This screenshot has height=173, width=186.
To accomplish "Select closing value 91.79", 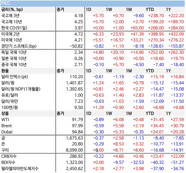I will (x=77, y=120).
